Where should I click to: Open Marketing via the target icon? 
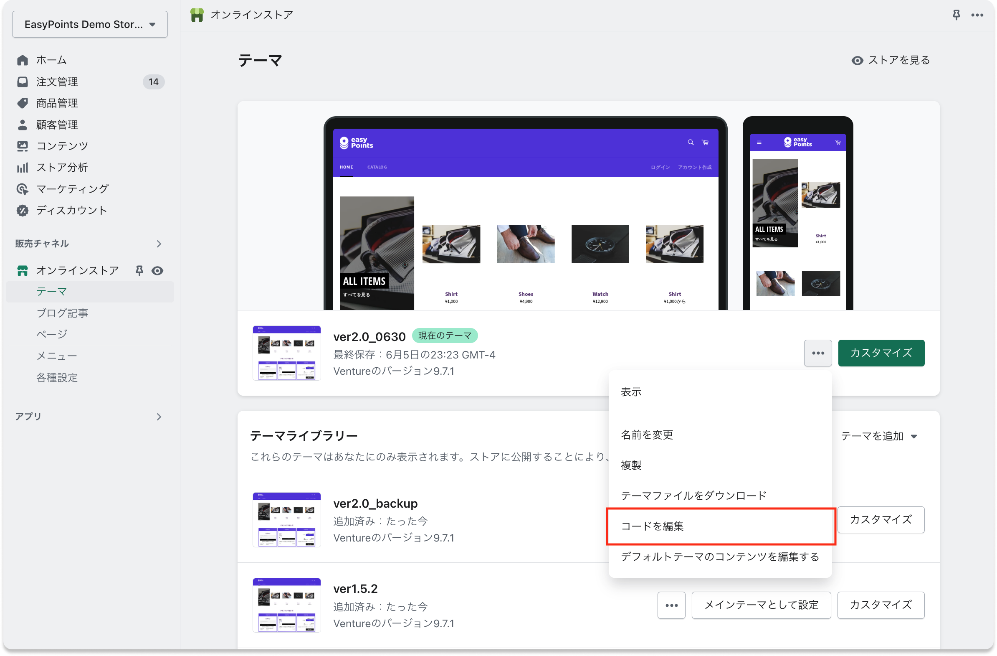(23, 189)
